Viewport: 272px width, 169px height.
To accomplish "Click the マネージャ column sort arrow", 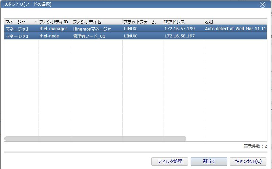I will pyautogui.click(x=35, y=22).
